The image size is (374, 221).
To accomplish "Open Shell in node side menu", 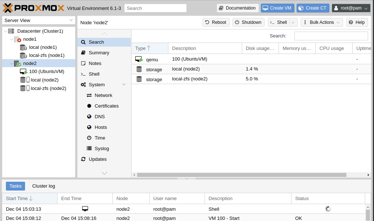I will [x=104, y=74].
